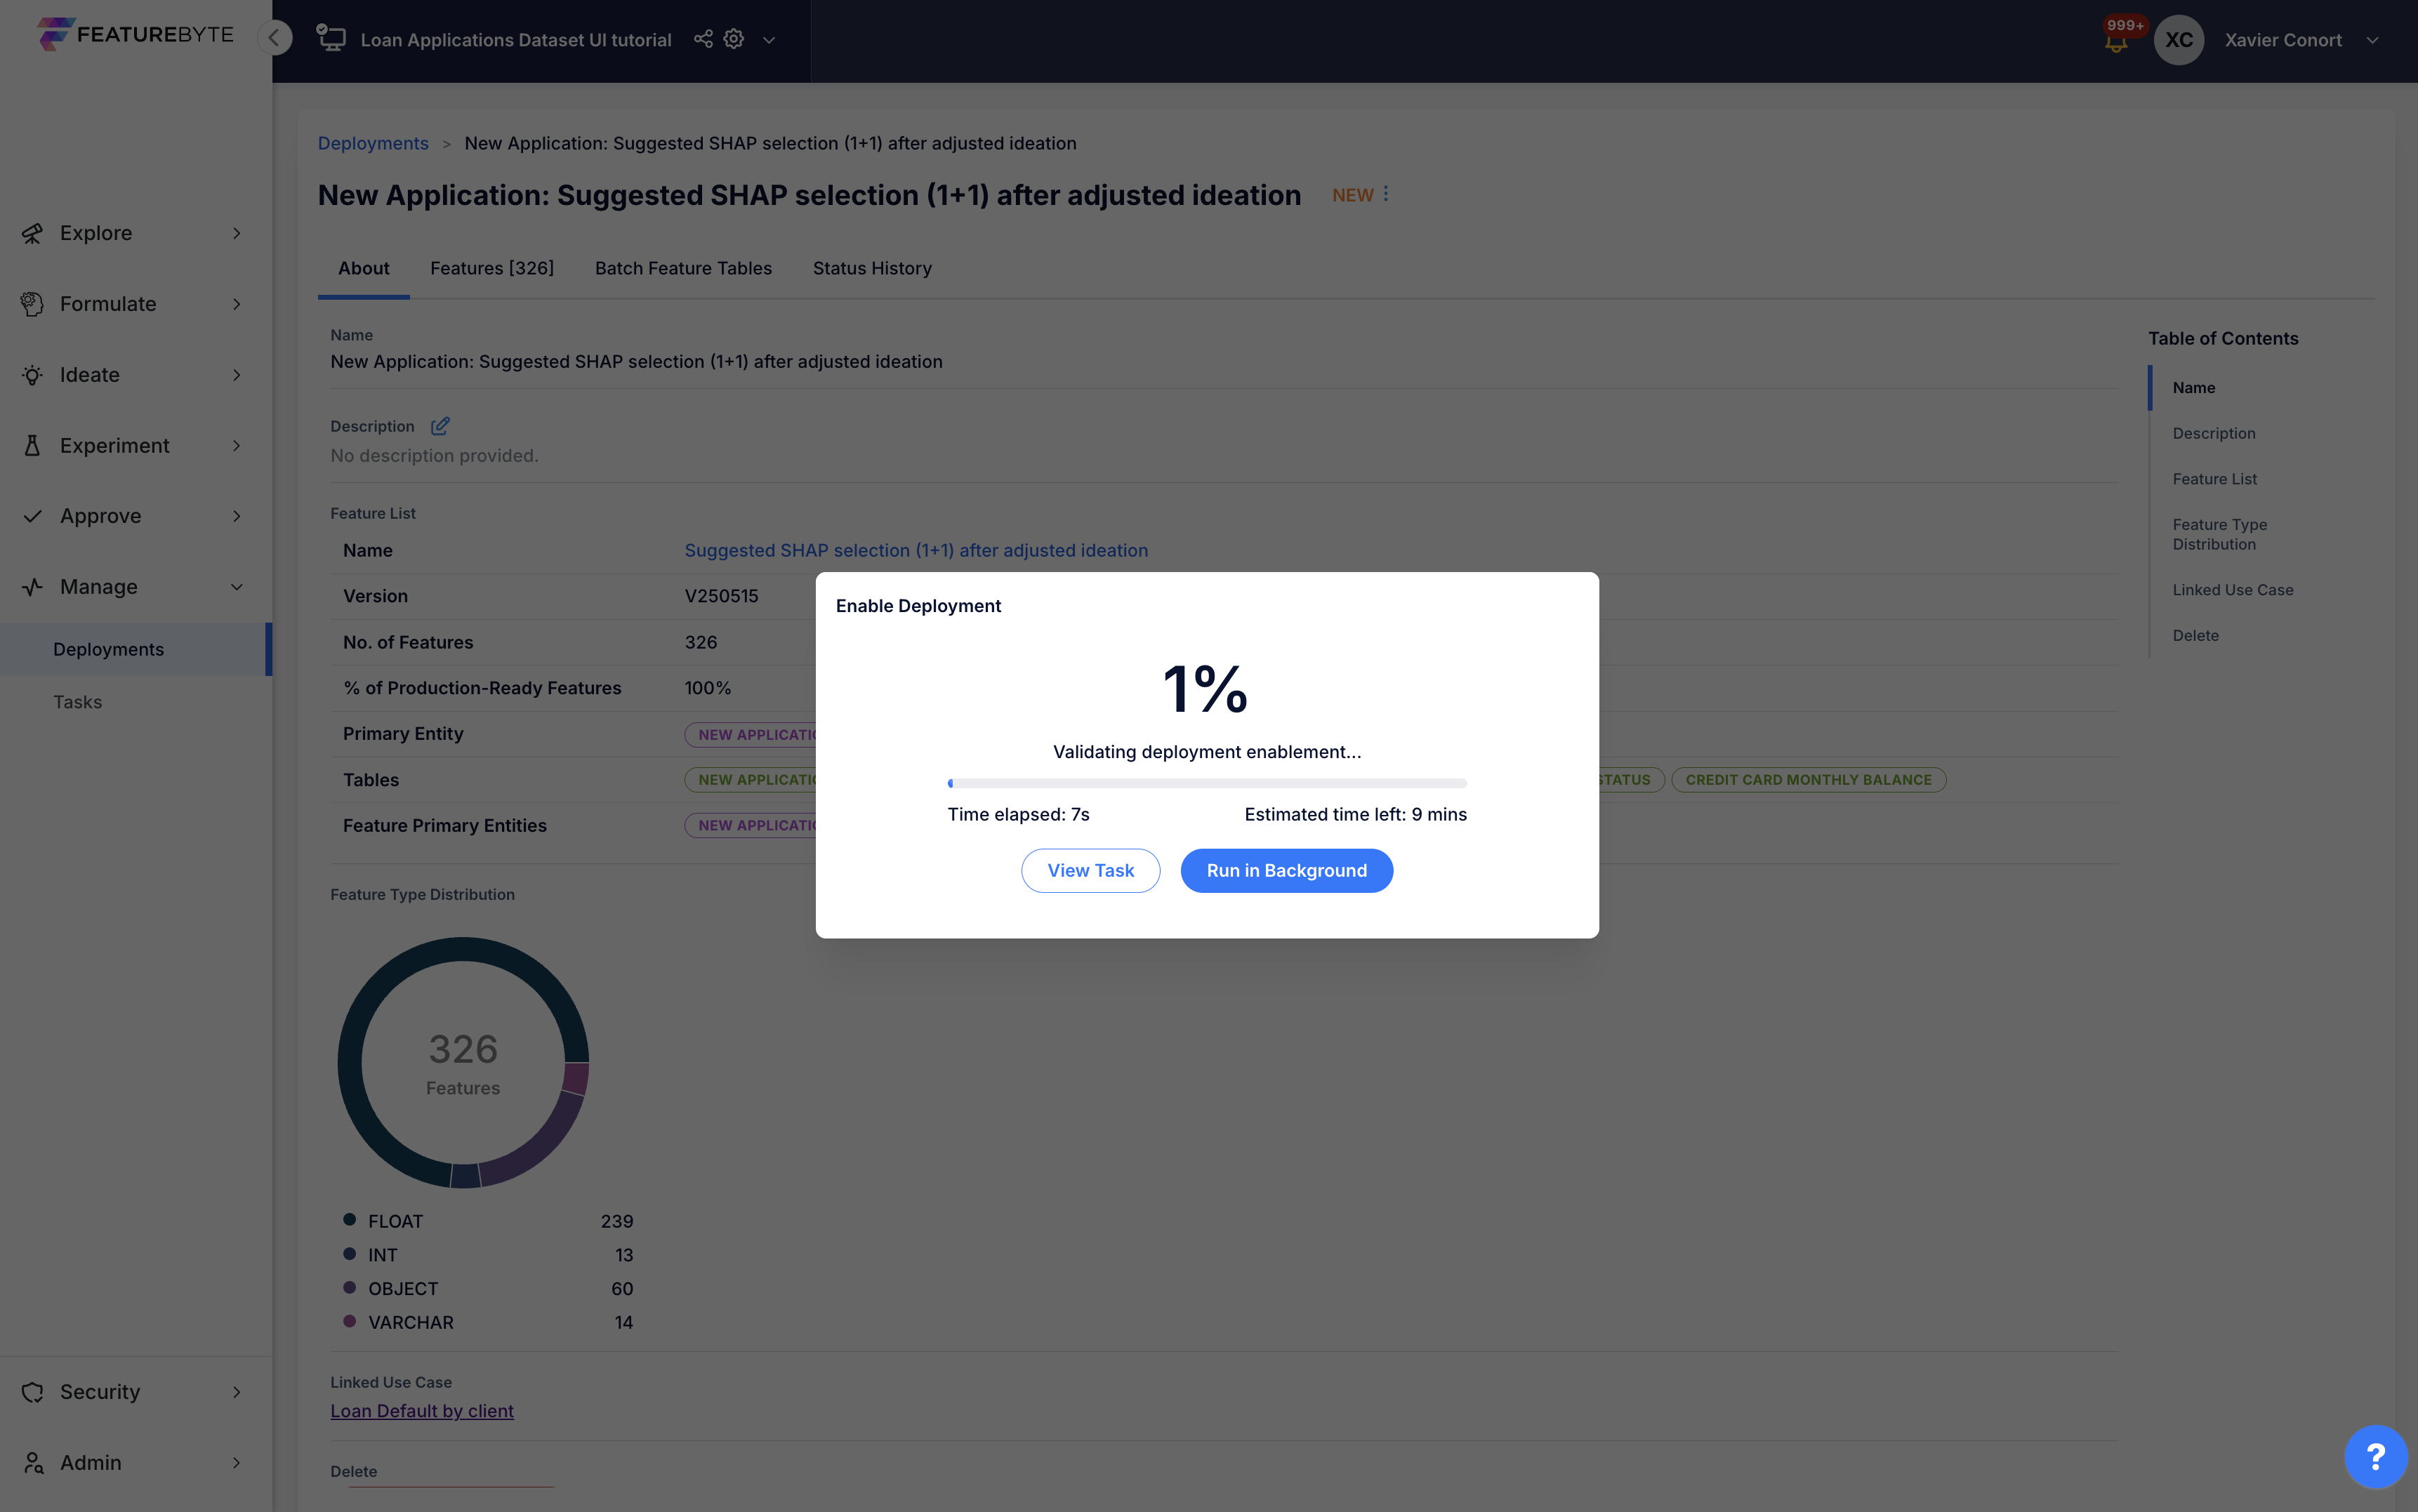The image size is (2418, 1512).
Task: Click the FeatureByte logo
Action: (135, 34)
